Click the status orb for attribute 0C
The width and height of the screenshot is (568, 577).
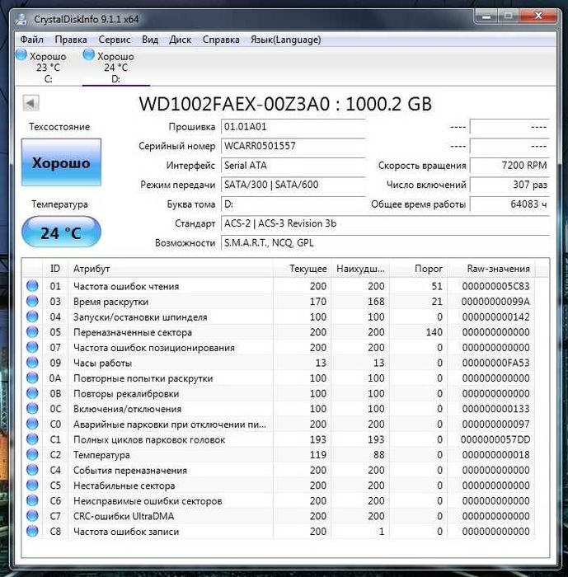click(x=32, y=409)
